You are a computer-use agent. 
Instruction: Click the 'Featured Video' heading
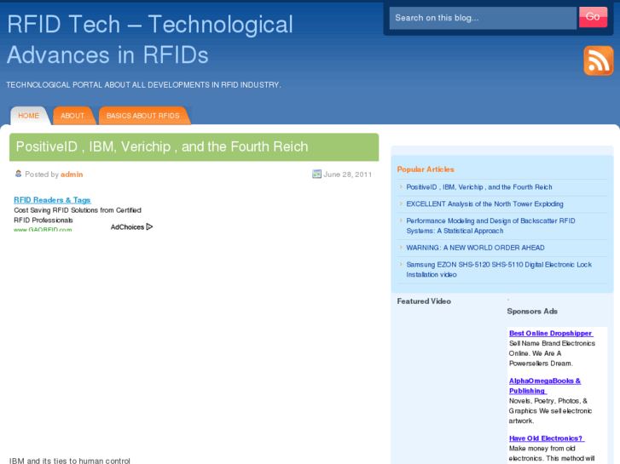click(424, 301)
